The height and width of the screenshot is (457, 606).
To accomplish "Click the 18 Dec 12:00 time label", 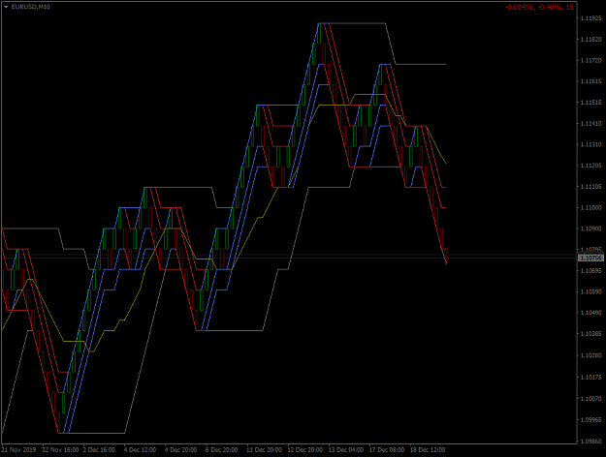I will 428,450.
